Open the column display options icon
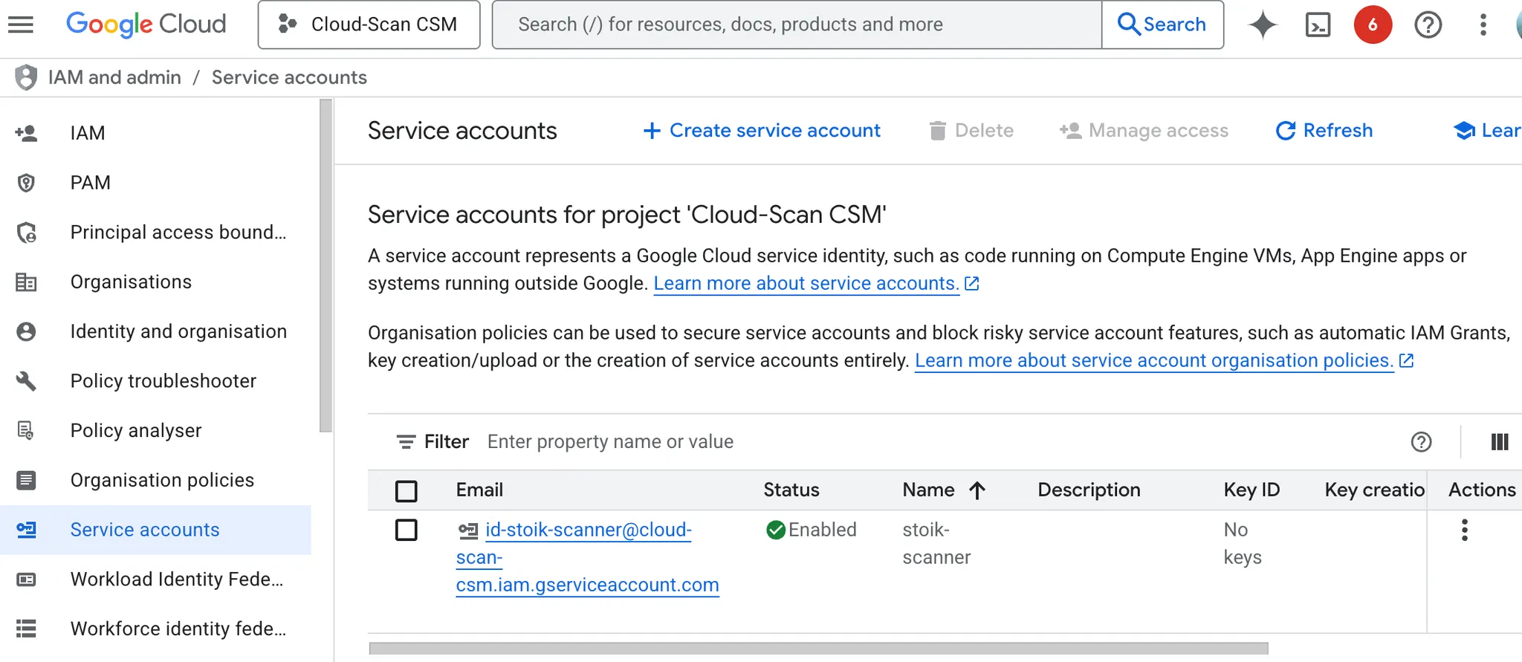This screenshot has height=662, width=1522. click(x=1500, y=442)
